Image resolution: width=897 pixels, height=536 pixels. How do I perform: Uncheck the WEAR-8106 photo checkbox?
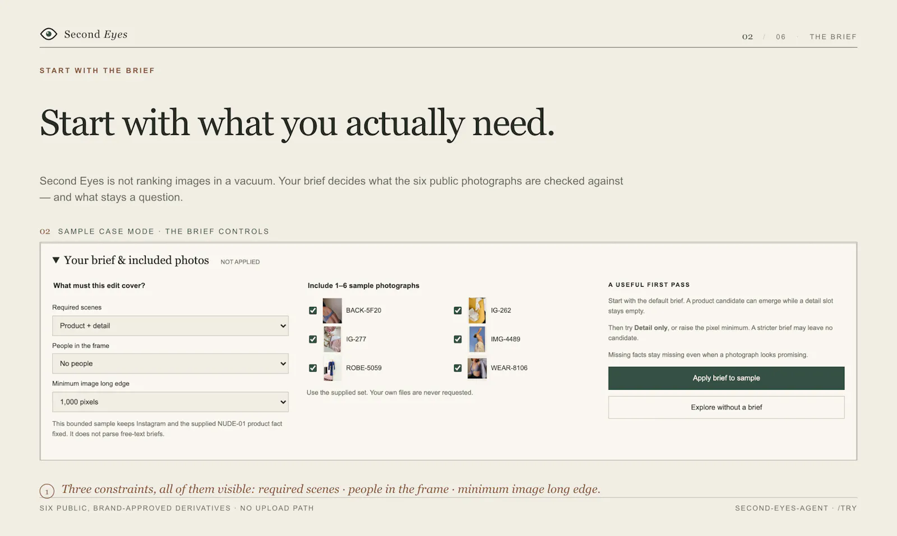457,368
